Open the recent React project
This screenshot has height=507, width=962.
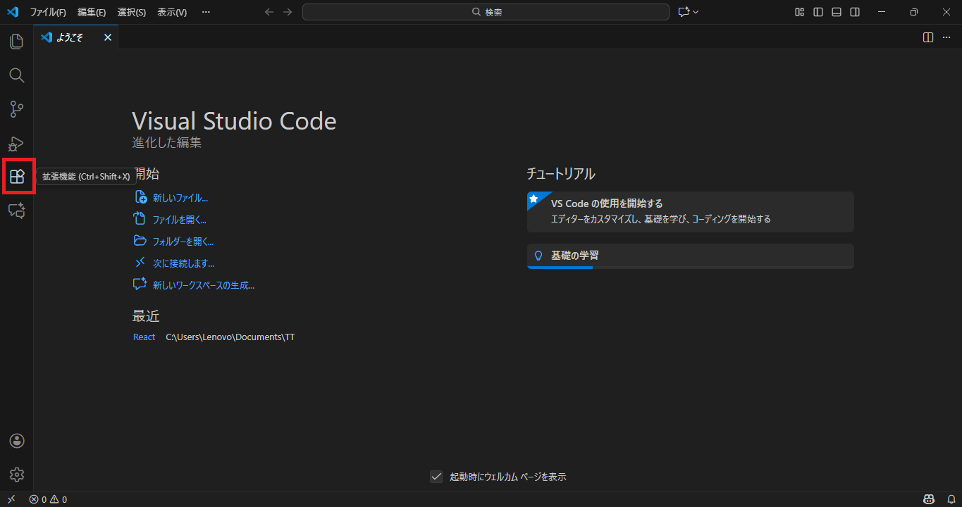(x=144, y=337)
